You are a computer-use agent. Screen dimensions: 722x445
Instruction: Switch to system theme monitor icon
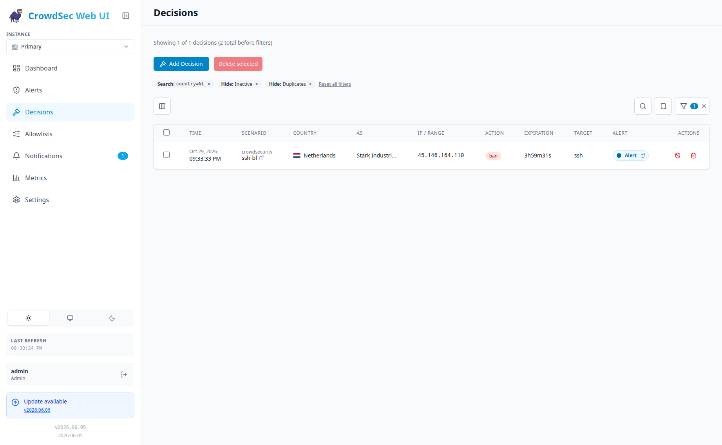(70, 318)
